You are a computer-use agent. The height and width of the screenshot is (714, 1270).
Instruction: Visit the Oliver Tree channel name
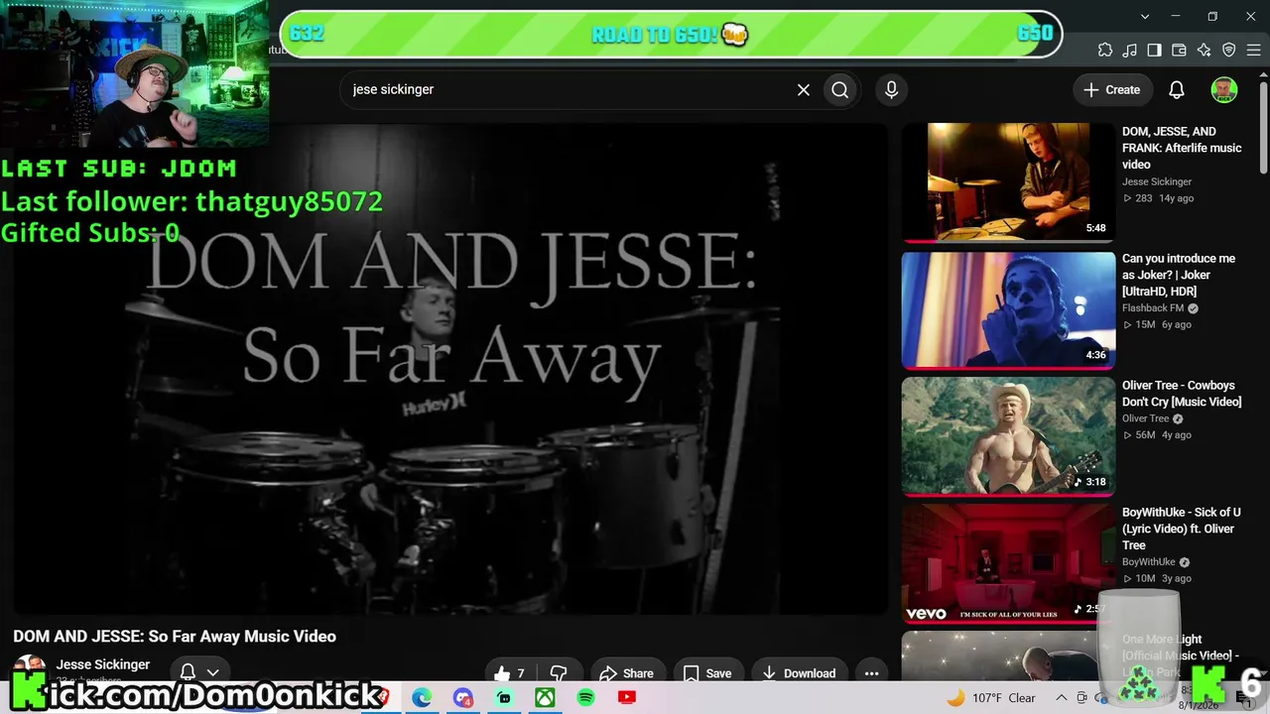[x=1146, y=418]
